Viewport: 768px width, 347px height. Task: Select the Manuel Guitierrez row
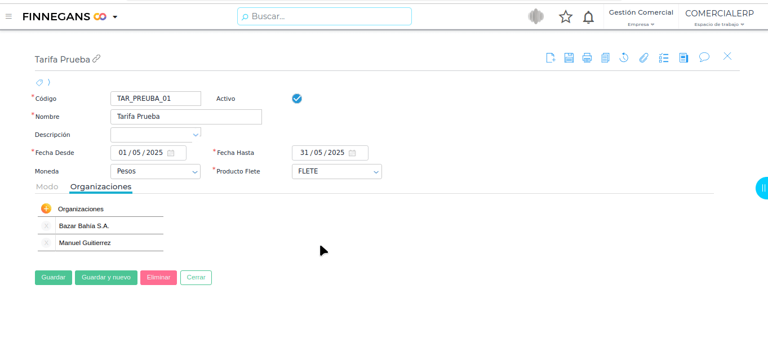click(100, 243)
